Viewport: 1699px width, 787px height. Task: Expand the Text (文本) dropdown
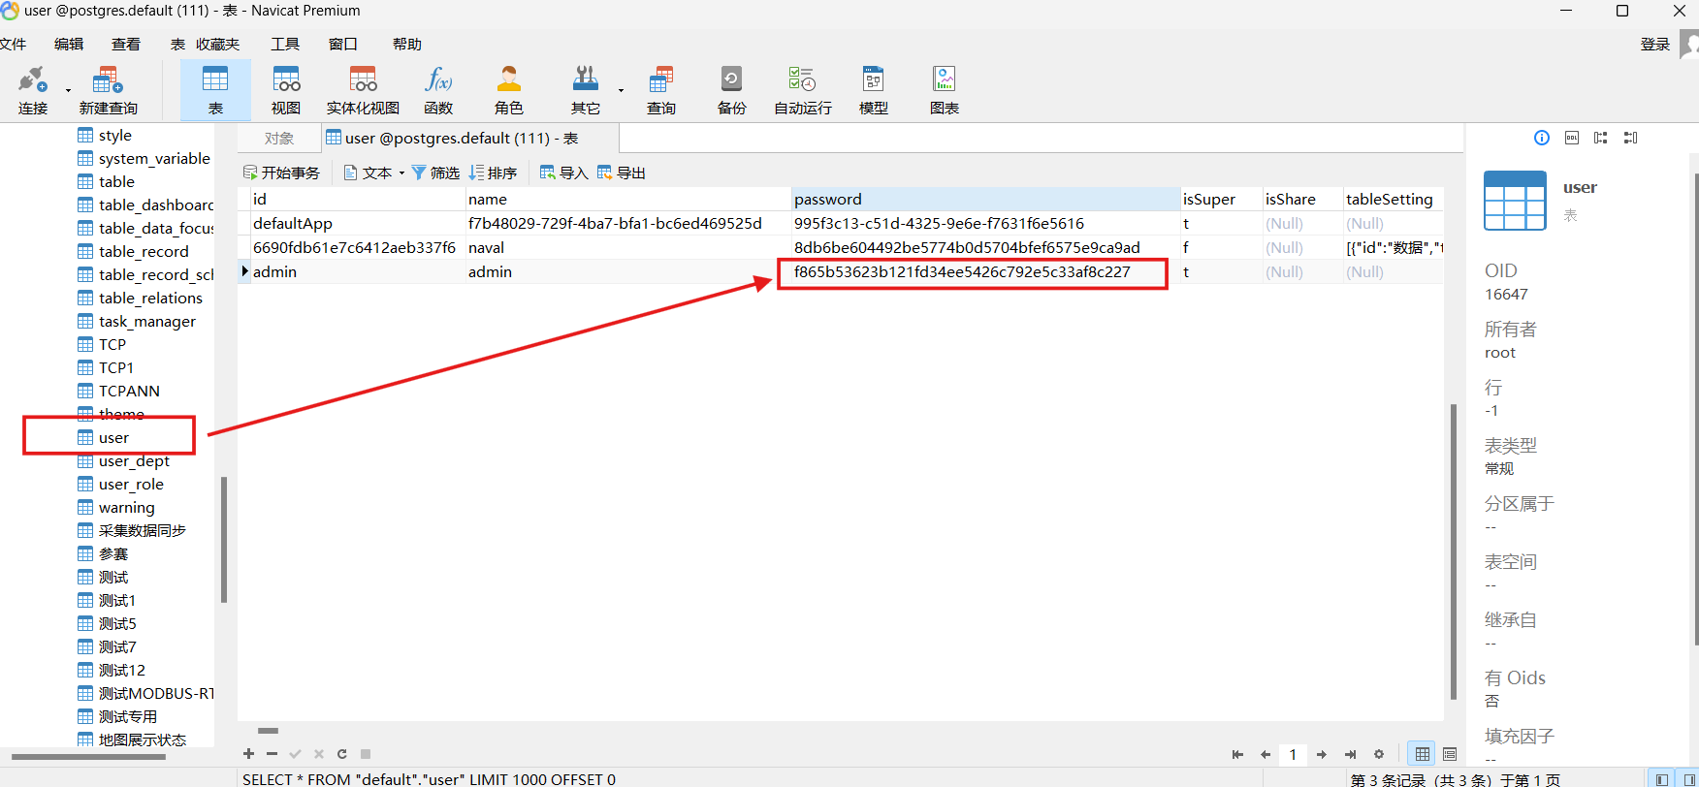click(x=401, y=173)
